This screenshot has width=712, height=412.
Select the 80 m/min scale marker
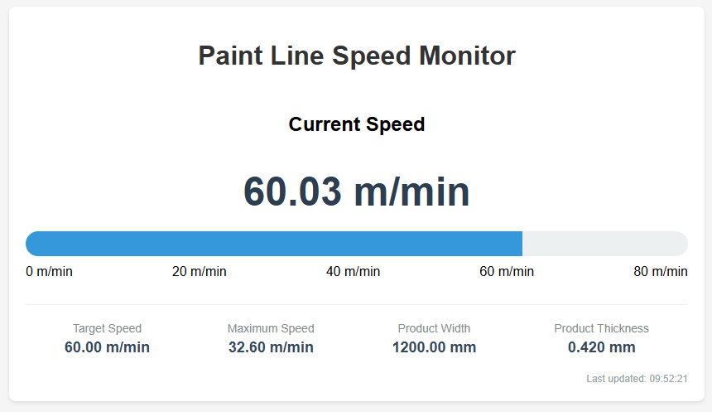point(661,272)
